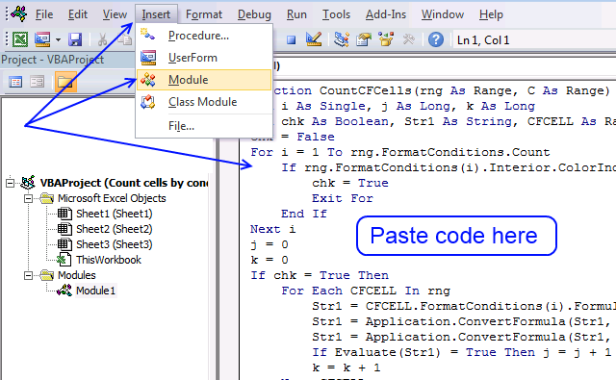Click code line 'j = 0'
This screenshot has width=616, height=380.
pos(269,244)
